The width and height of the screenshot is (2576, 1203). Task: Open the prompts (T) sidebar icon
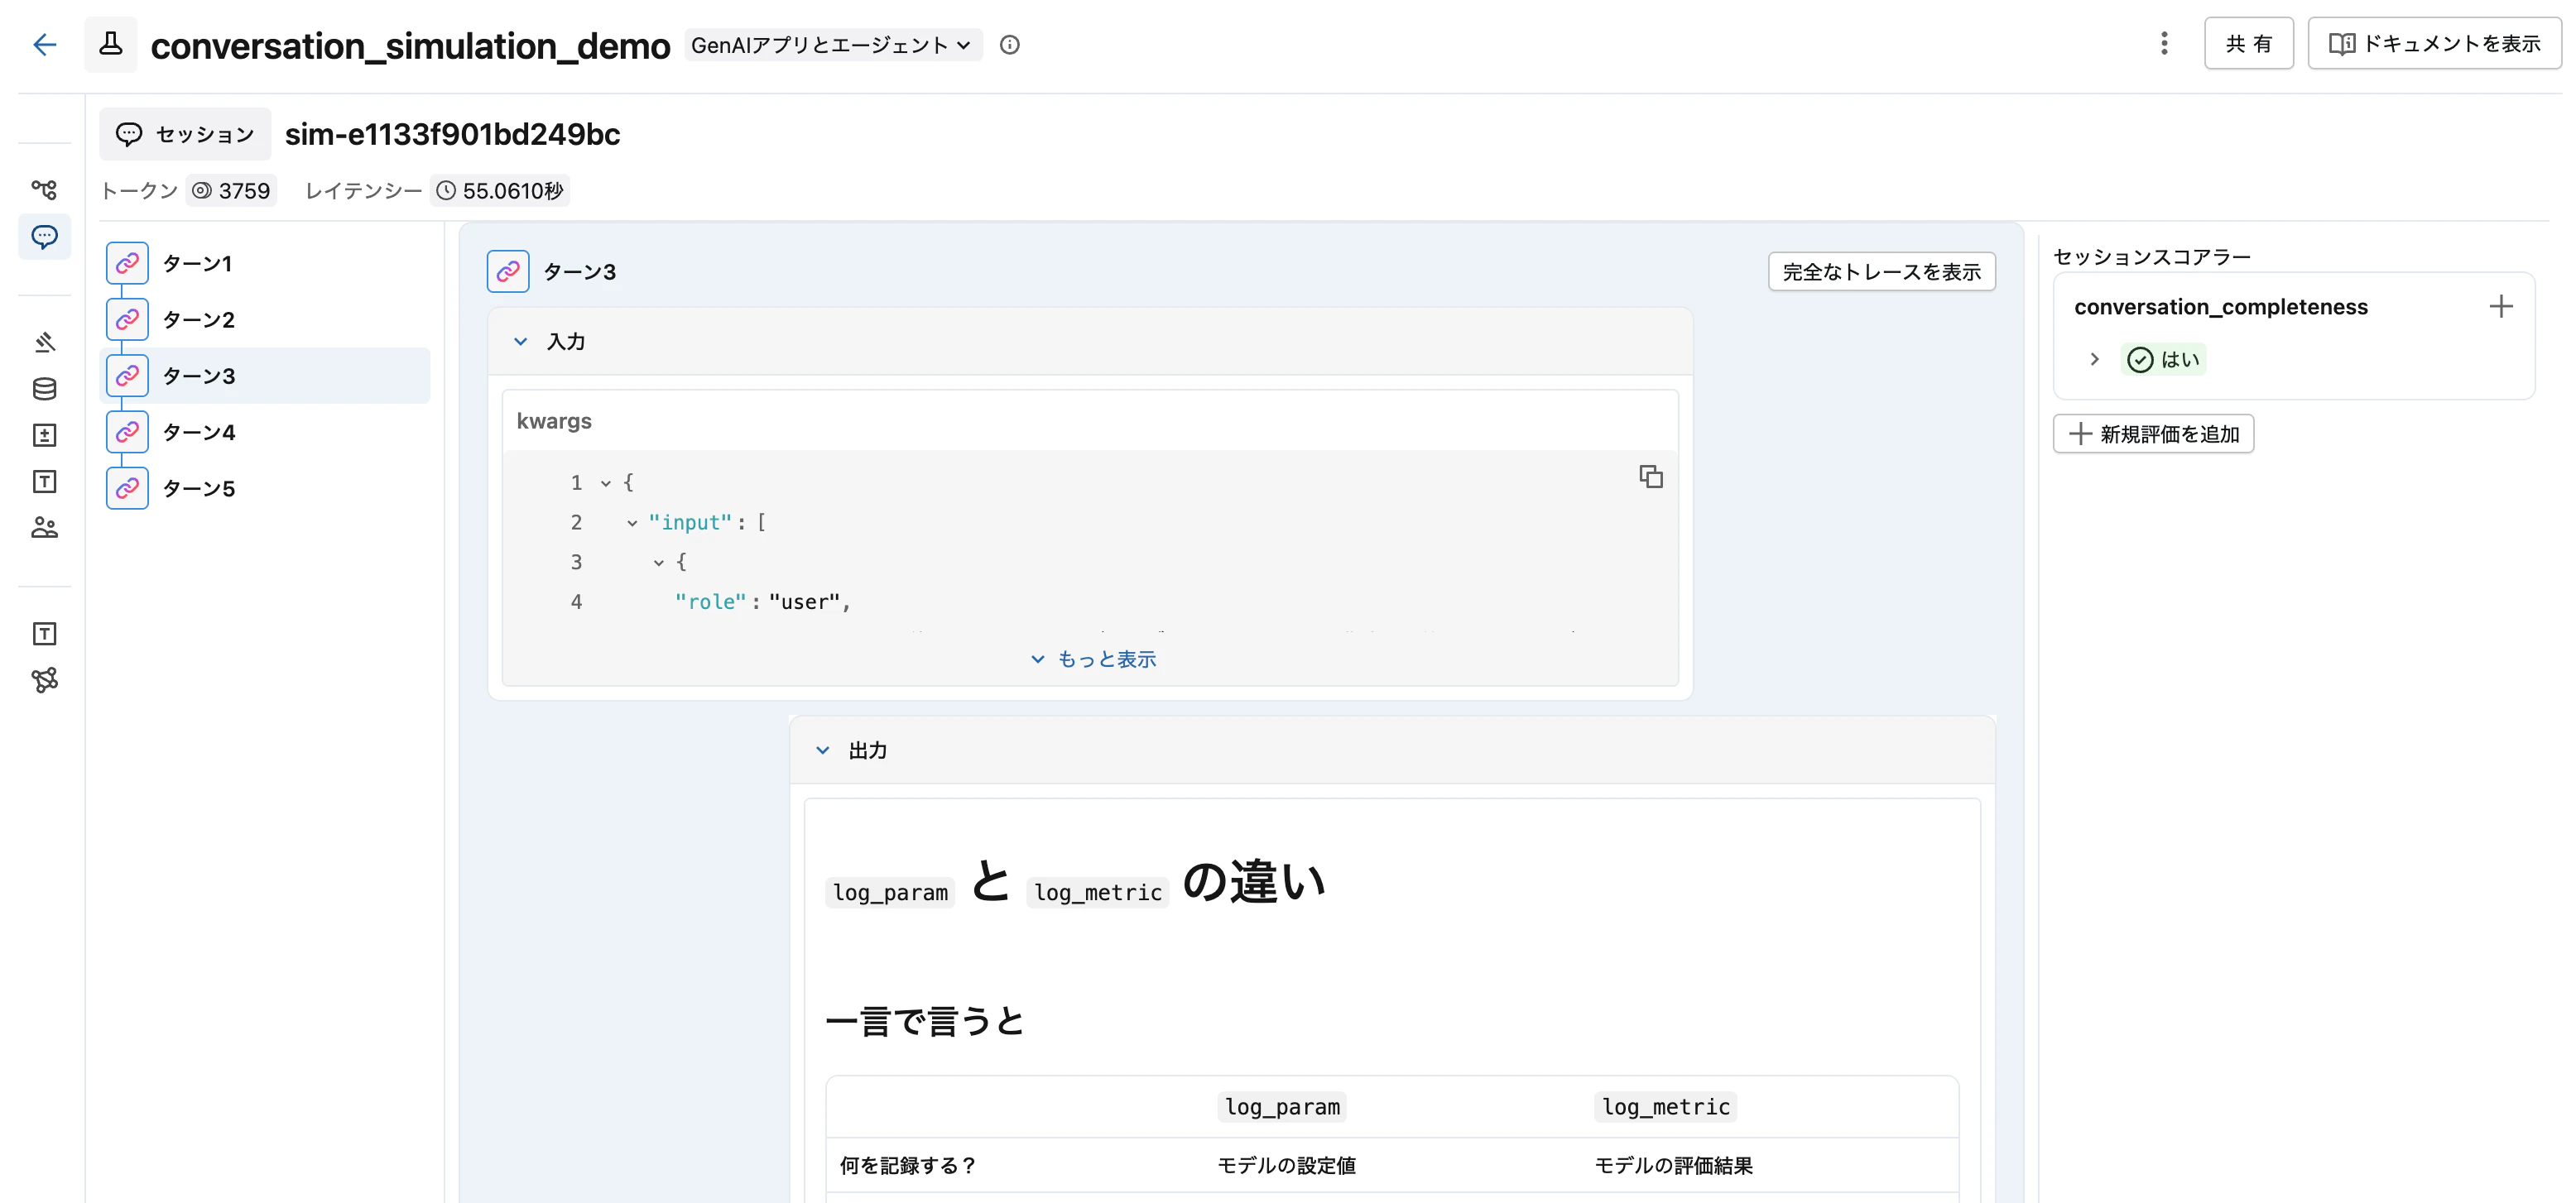pos(45,481)
